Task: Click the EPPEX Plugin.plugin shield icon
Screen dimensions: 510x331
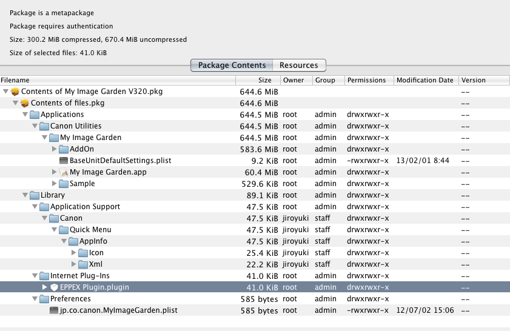Action: click(x=54, y=287)
